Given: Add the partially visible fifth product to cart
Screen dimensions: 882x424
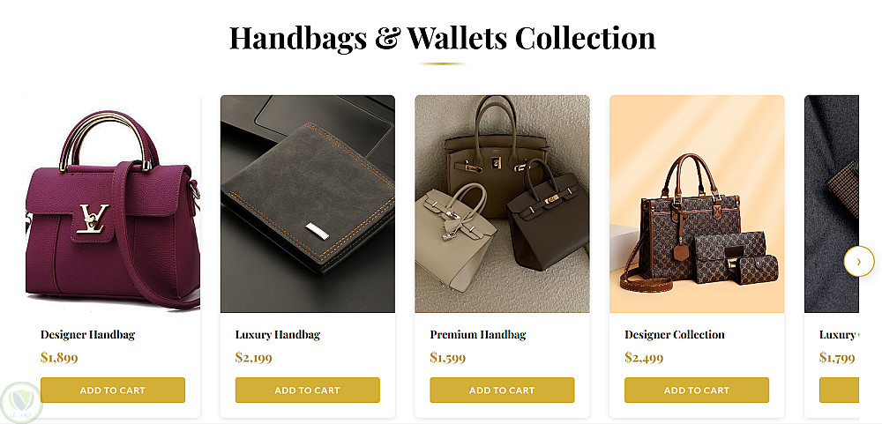Looking at the screenshot, I should (x=839, y=391).
